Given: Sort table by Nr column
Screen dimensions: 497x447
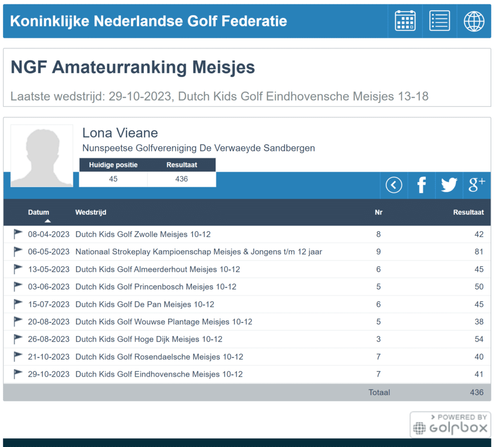Looking at the screenshot, I should click(x=379, y=212).
